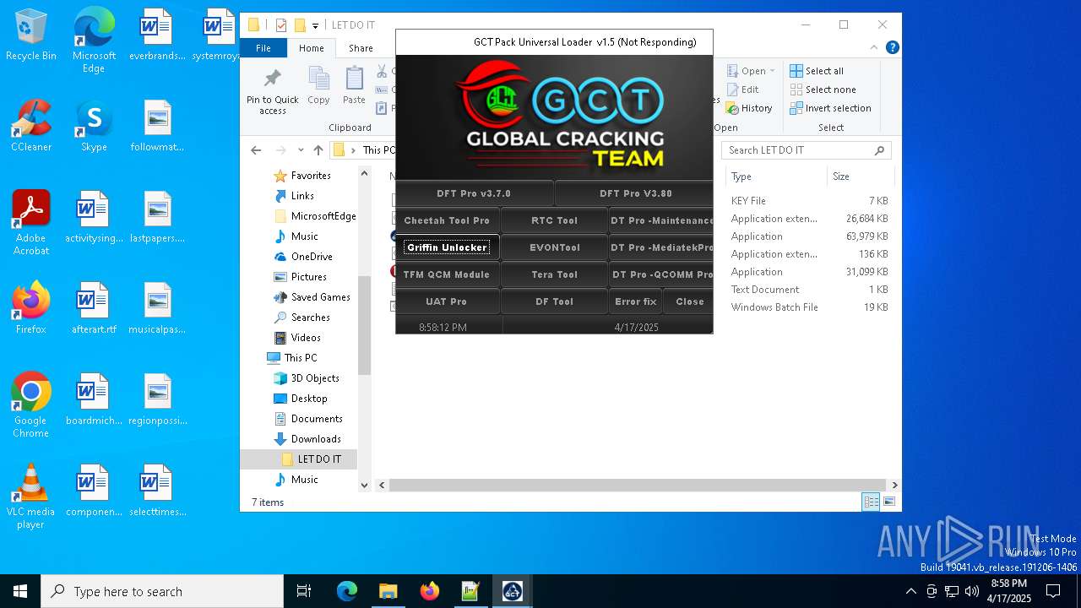Viewport: 1081px width, 608px height.
Task: Open Cheetah Tool Pro
Action: (447, 220)
